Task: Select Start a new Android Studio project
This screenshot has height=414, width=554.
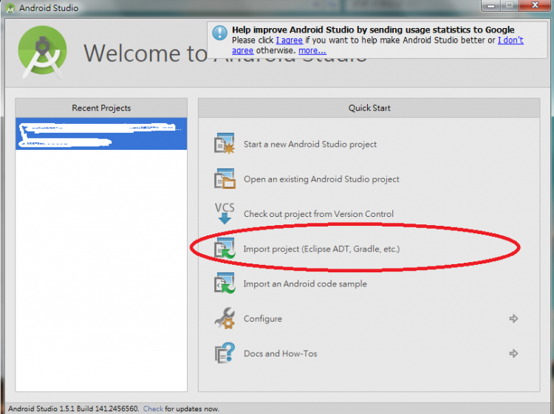Action: 310,144
